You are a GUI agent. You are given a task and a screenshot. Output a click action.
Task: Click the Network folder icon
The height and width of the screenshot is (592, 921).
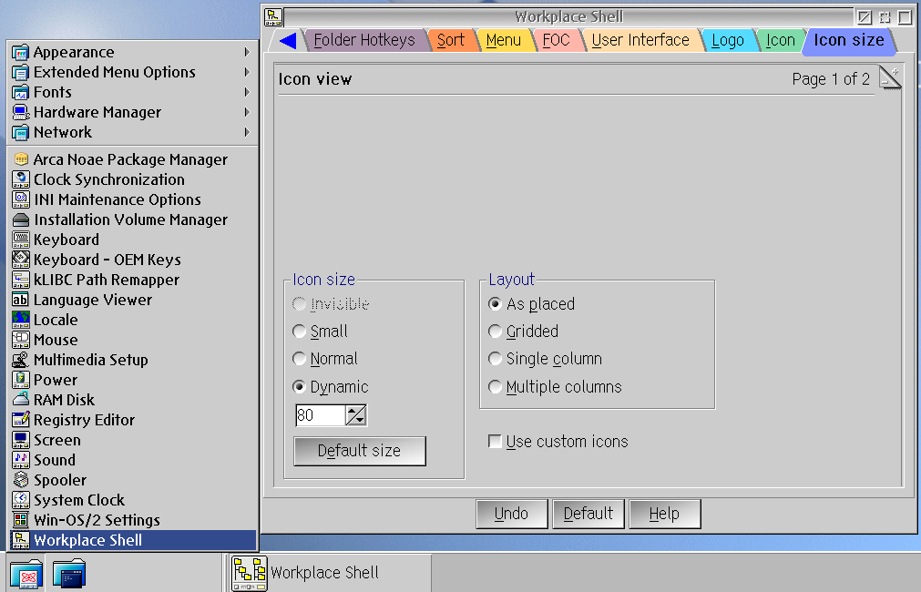coord(21,132)
